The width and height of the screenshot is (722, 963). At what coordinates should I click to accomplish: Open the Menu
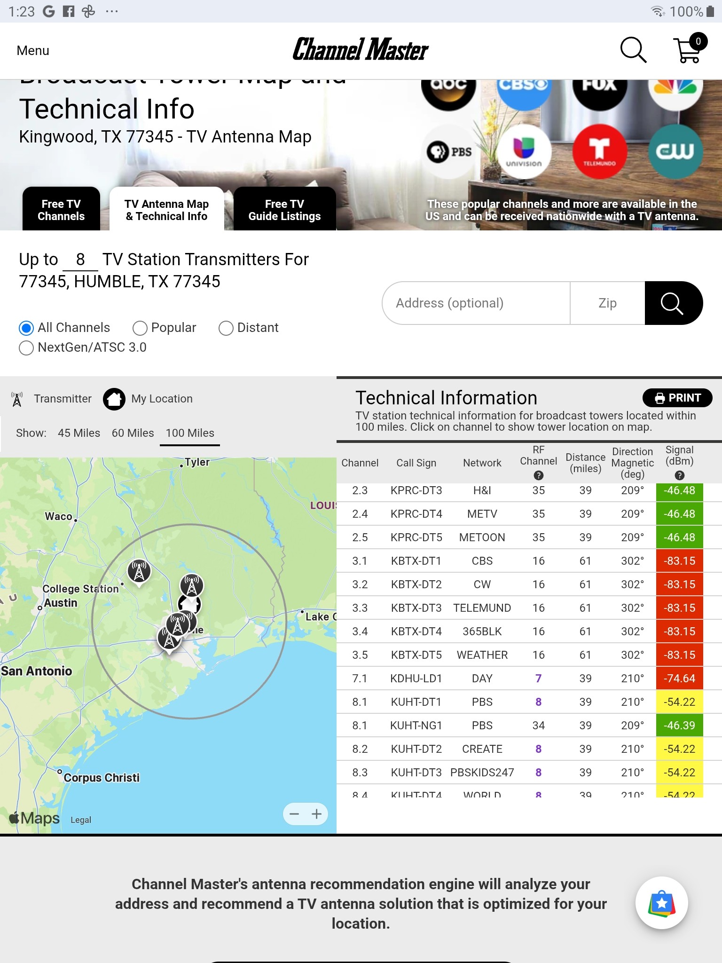(x=33, y=50)
